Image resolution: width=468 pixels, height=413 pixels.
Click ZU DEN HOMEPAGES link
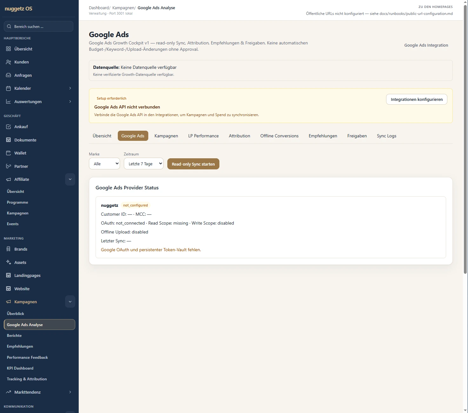point(436,7)
